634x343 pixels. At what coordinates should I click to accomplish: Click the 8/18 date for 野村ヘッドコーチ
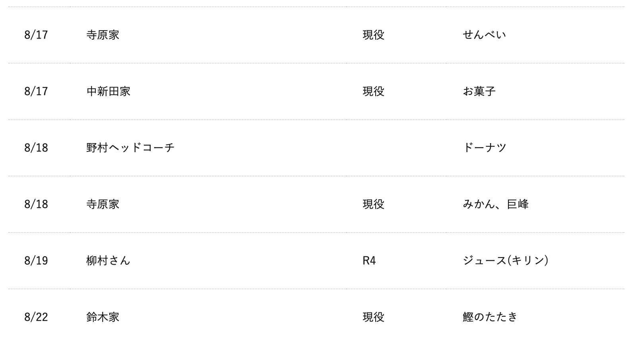36,148
